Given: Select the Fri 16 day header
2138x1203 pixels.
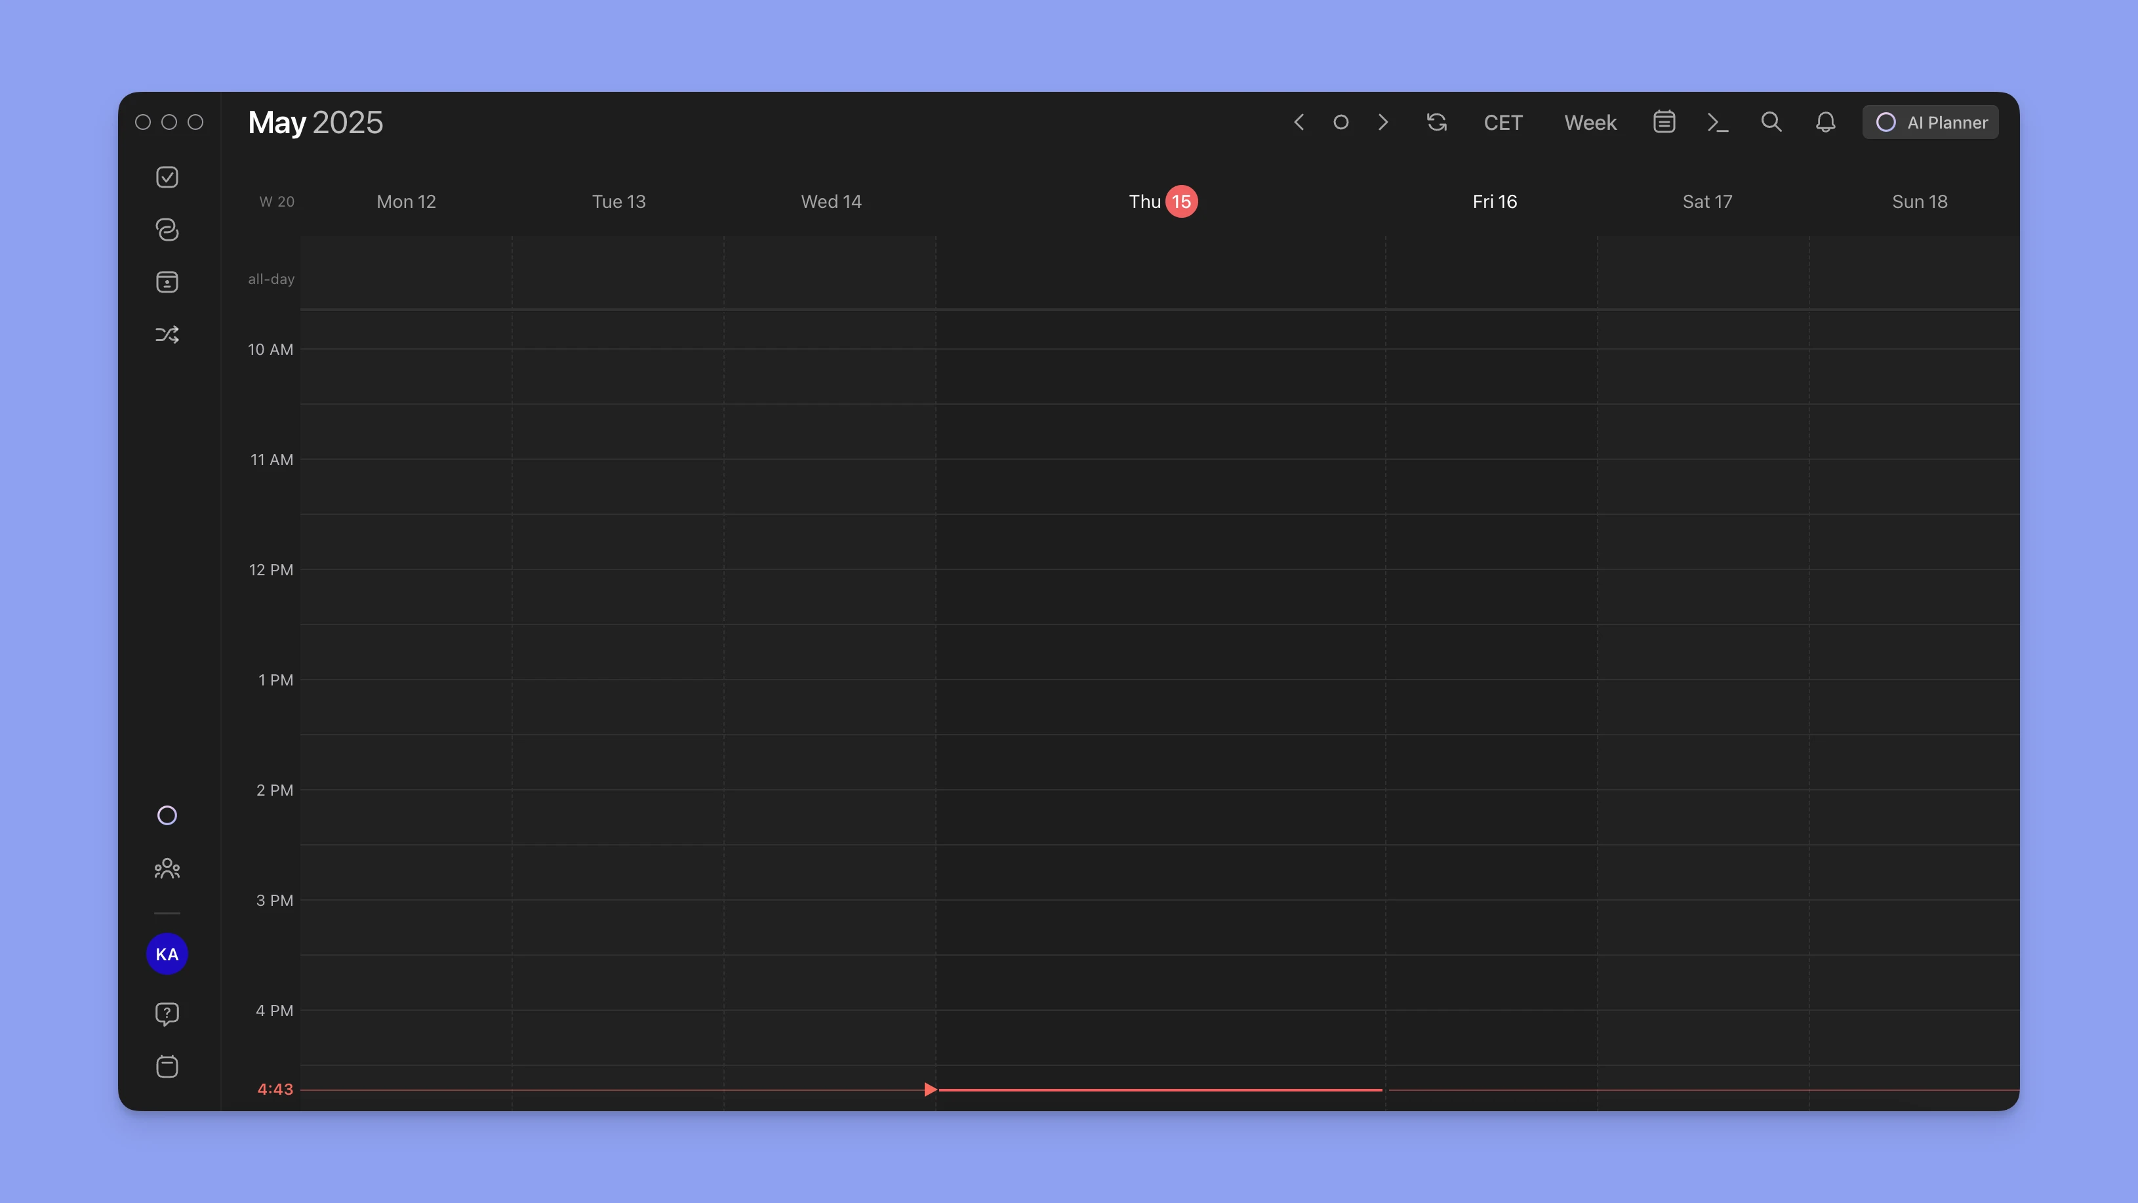Looking at the screenshot, I should (1495, 202).
